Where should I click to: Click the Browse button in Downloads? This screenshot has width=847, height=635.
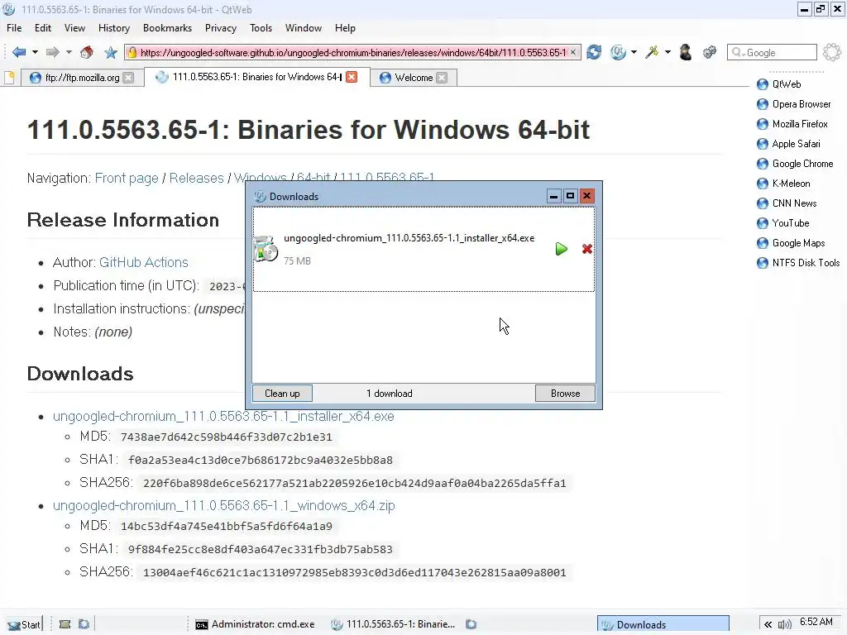pyautogui.click(x=565, y=393)
